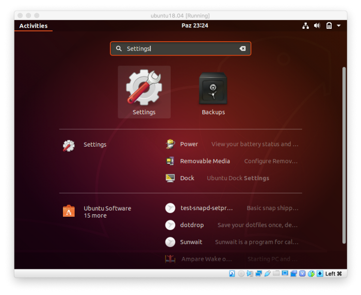This screenshot has height=295, width=361.
Task: Select the Ampare Wake o… result
Action: point(232,259)
